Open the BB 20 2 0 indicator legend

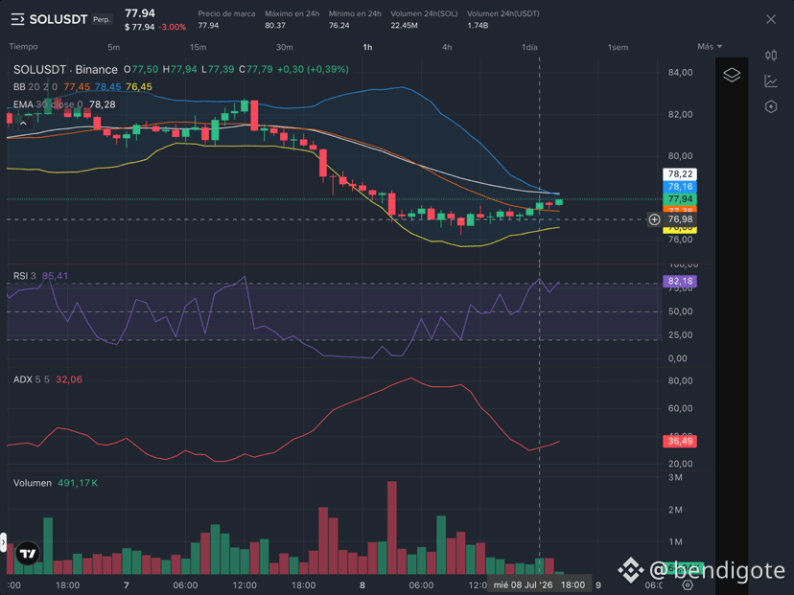click(35, 87)
